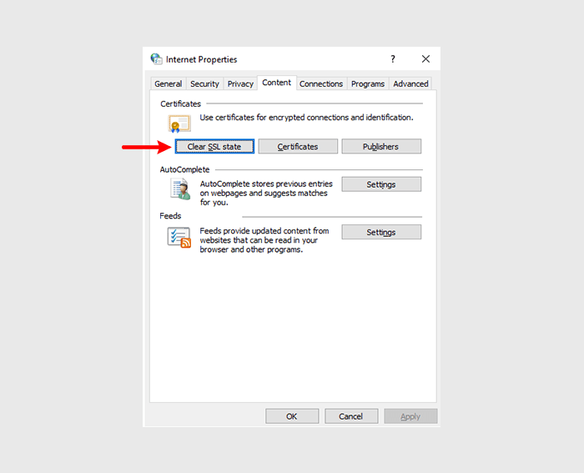This screenshot has width=584, height=473.
Task: Switch to the Advanced tab
Action: point(410,83)
